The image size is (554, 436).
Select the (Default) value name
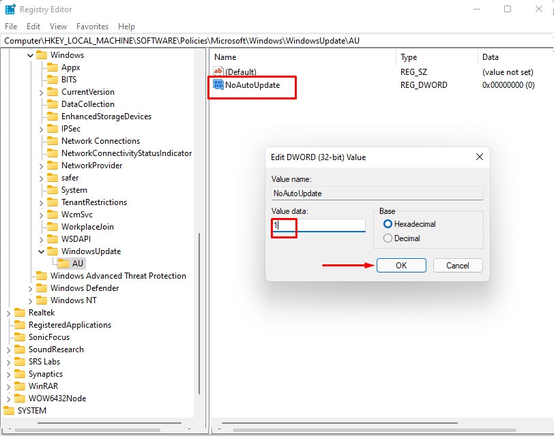pos(241,72)
